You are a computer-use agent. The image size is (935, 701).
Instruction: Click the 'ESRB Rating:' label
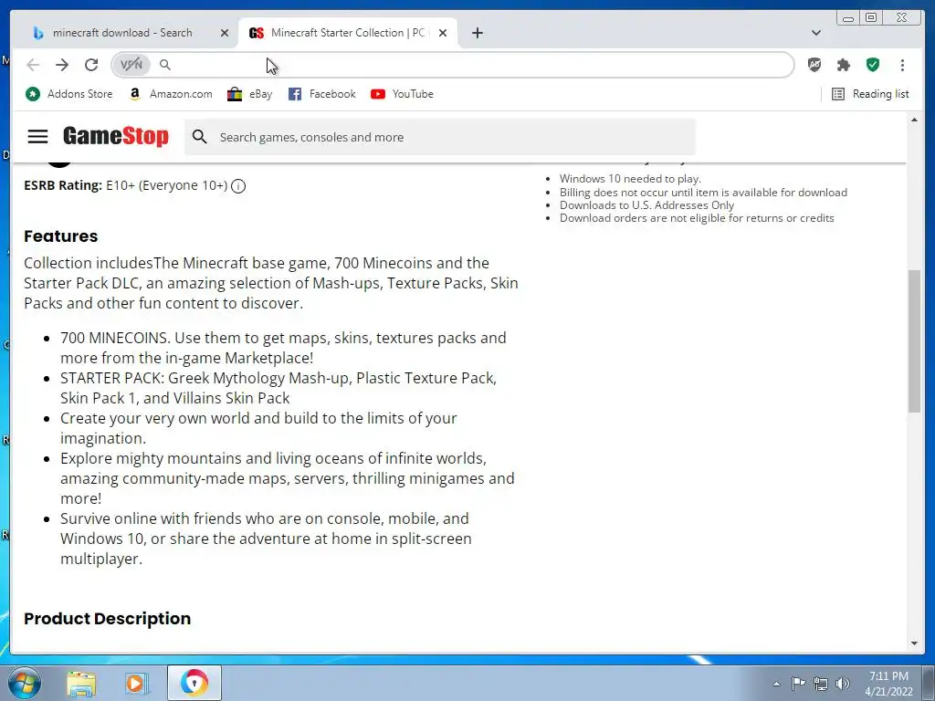tap(63, 185)
